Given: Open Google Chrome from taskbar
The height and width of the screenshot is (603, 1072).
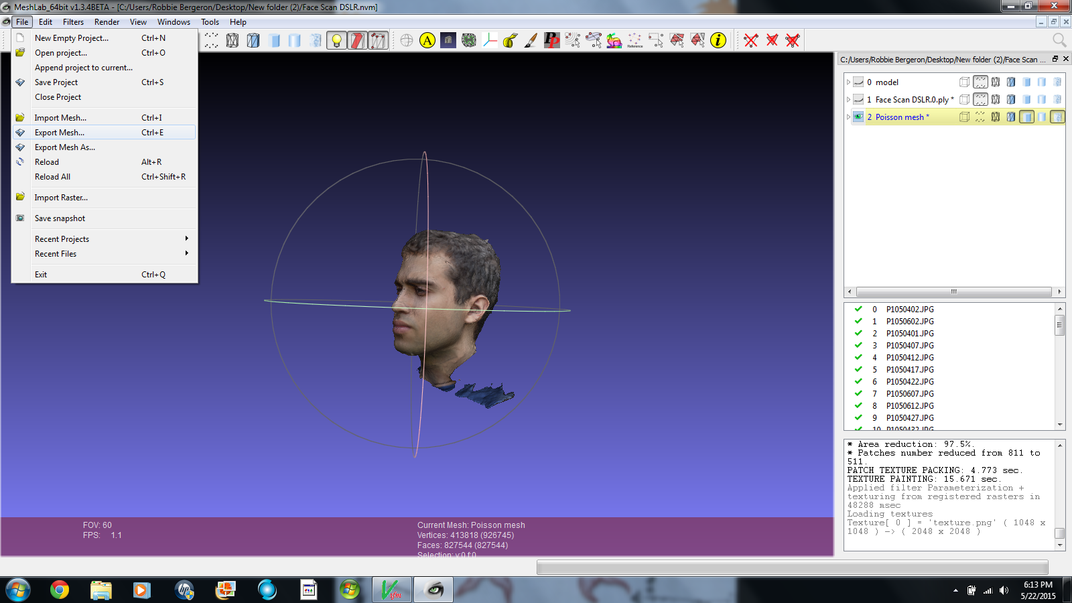Looking at the screenshot, I should [59, 590].
